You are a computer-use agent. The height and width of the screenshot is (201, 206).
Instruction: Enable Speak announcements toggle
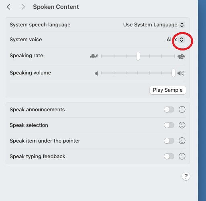click(169, 110)
